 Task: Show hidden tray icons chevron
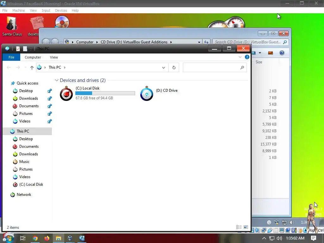[264, 238]
